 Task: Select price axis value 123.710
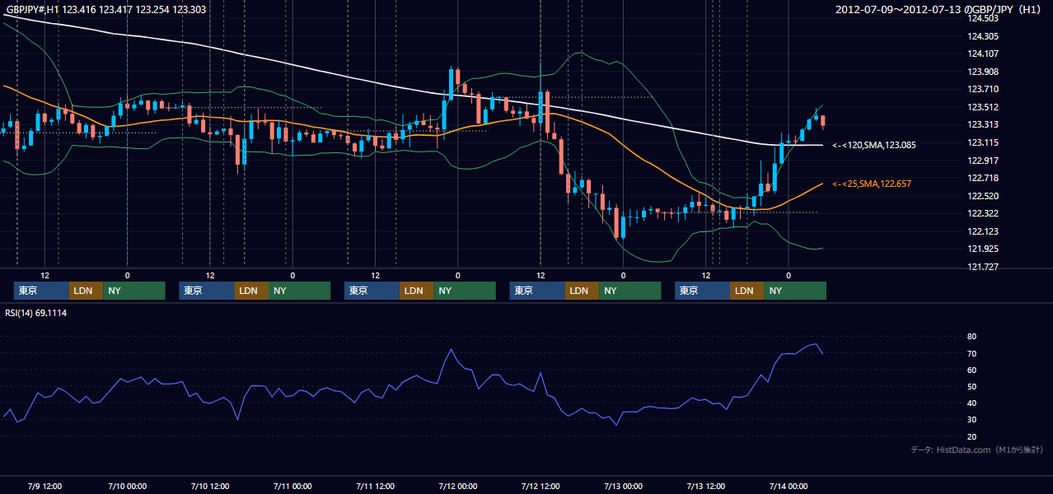point(982,89)
